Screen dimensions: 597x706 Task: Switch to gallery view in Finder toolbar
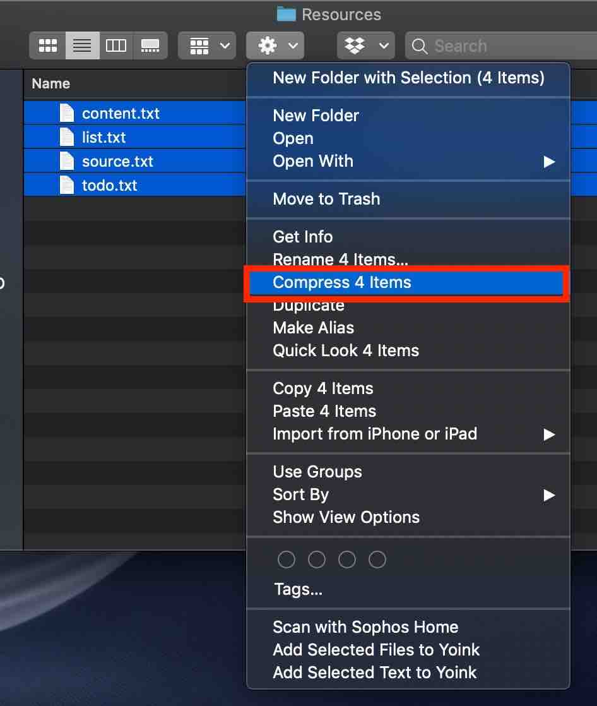click(150, 45)
